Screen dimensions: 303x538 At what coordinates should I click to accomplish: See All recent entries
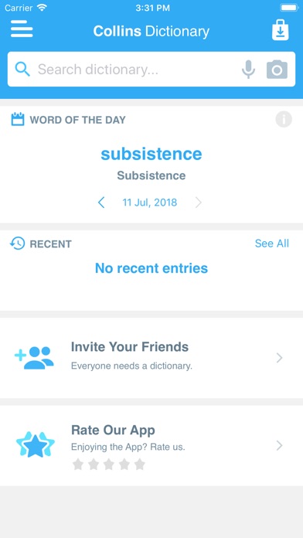(x=272, y=243)
